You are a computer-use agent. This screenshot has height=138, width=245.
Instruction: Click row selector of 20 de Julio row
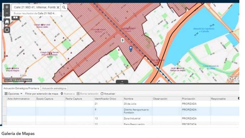[x=5, y=104]
